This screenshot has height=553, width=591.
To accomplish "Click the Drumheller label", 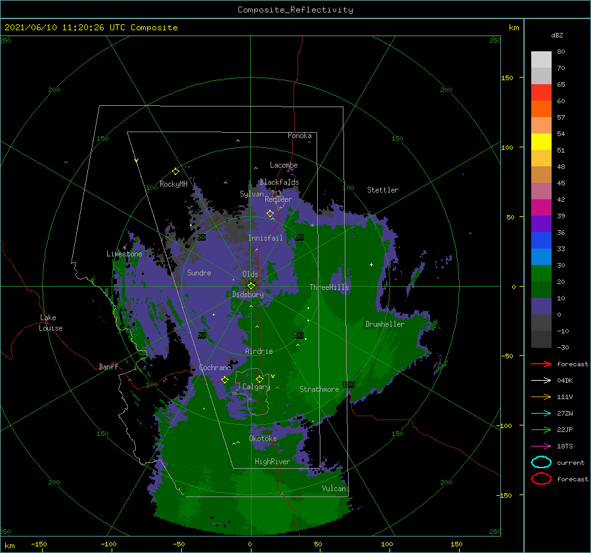I will [385, 324].
